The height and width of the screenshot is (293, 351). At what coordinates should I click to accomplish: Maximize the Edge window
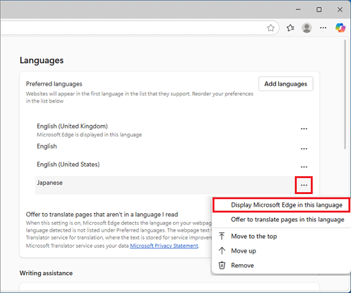click(318, 10)
